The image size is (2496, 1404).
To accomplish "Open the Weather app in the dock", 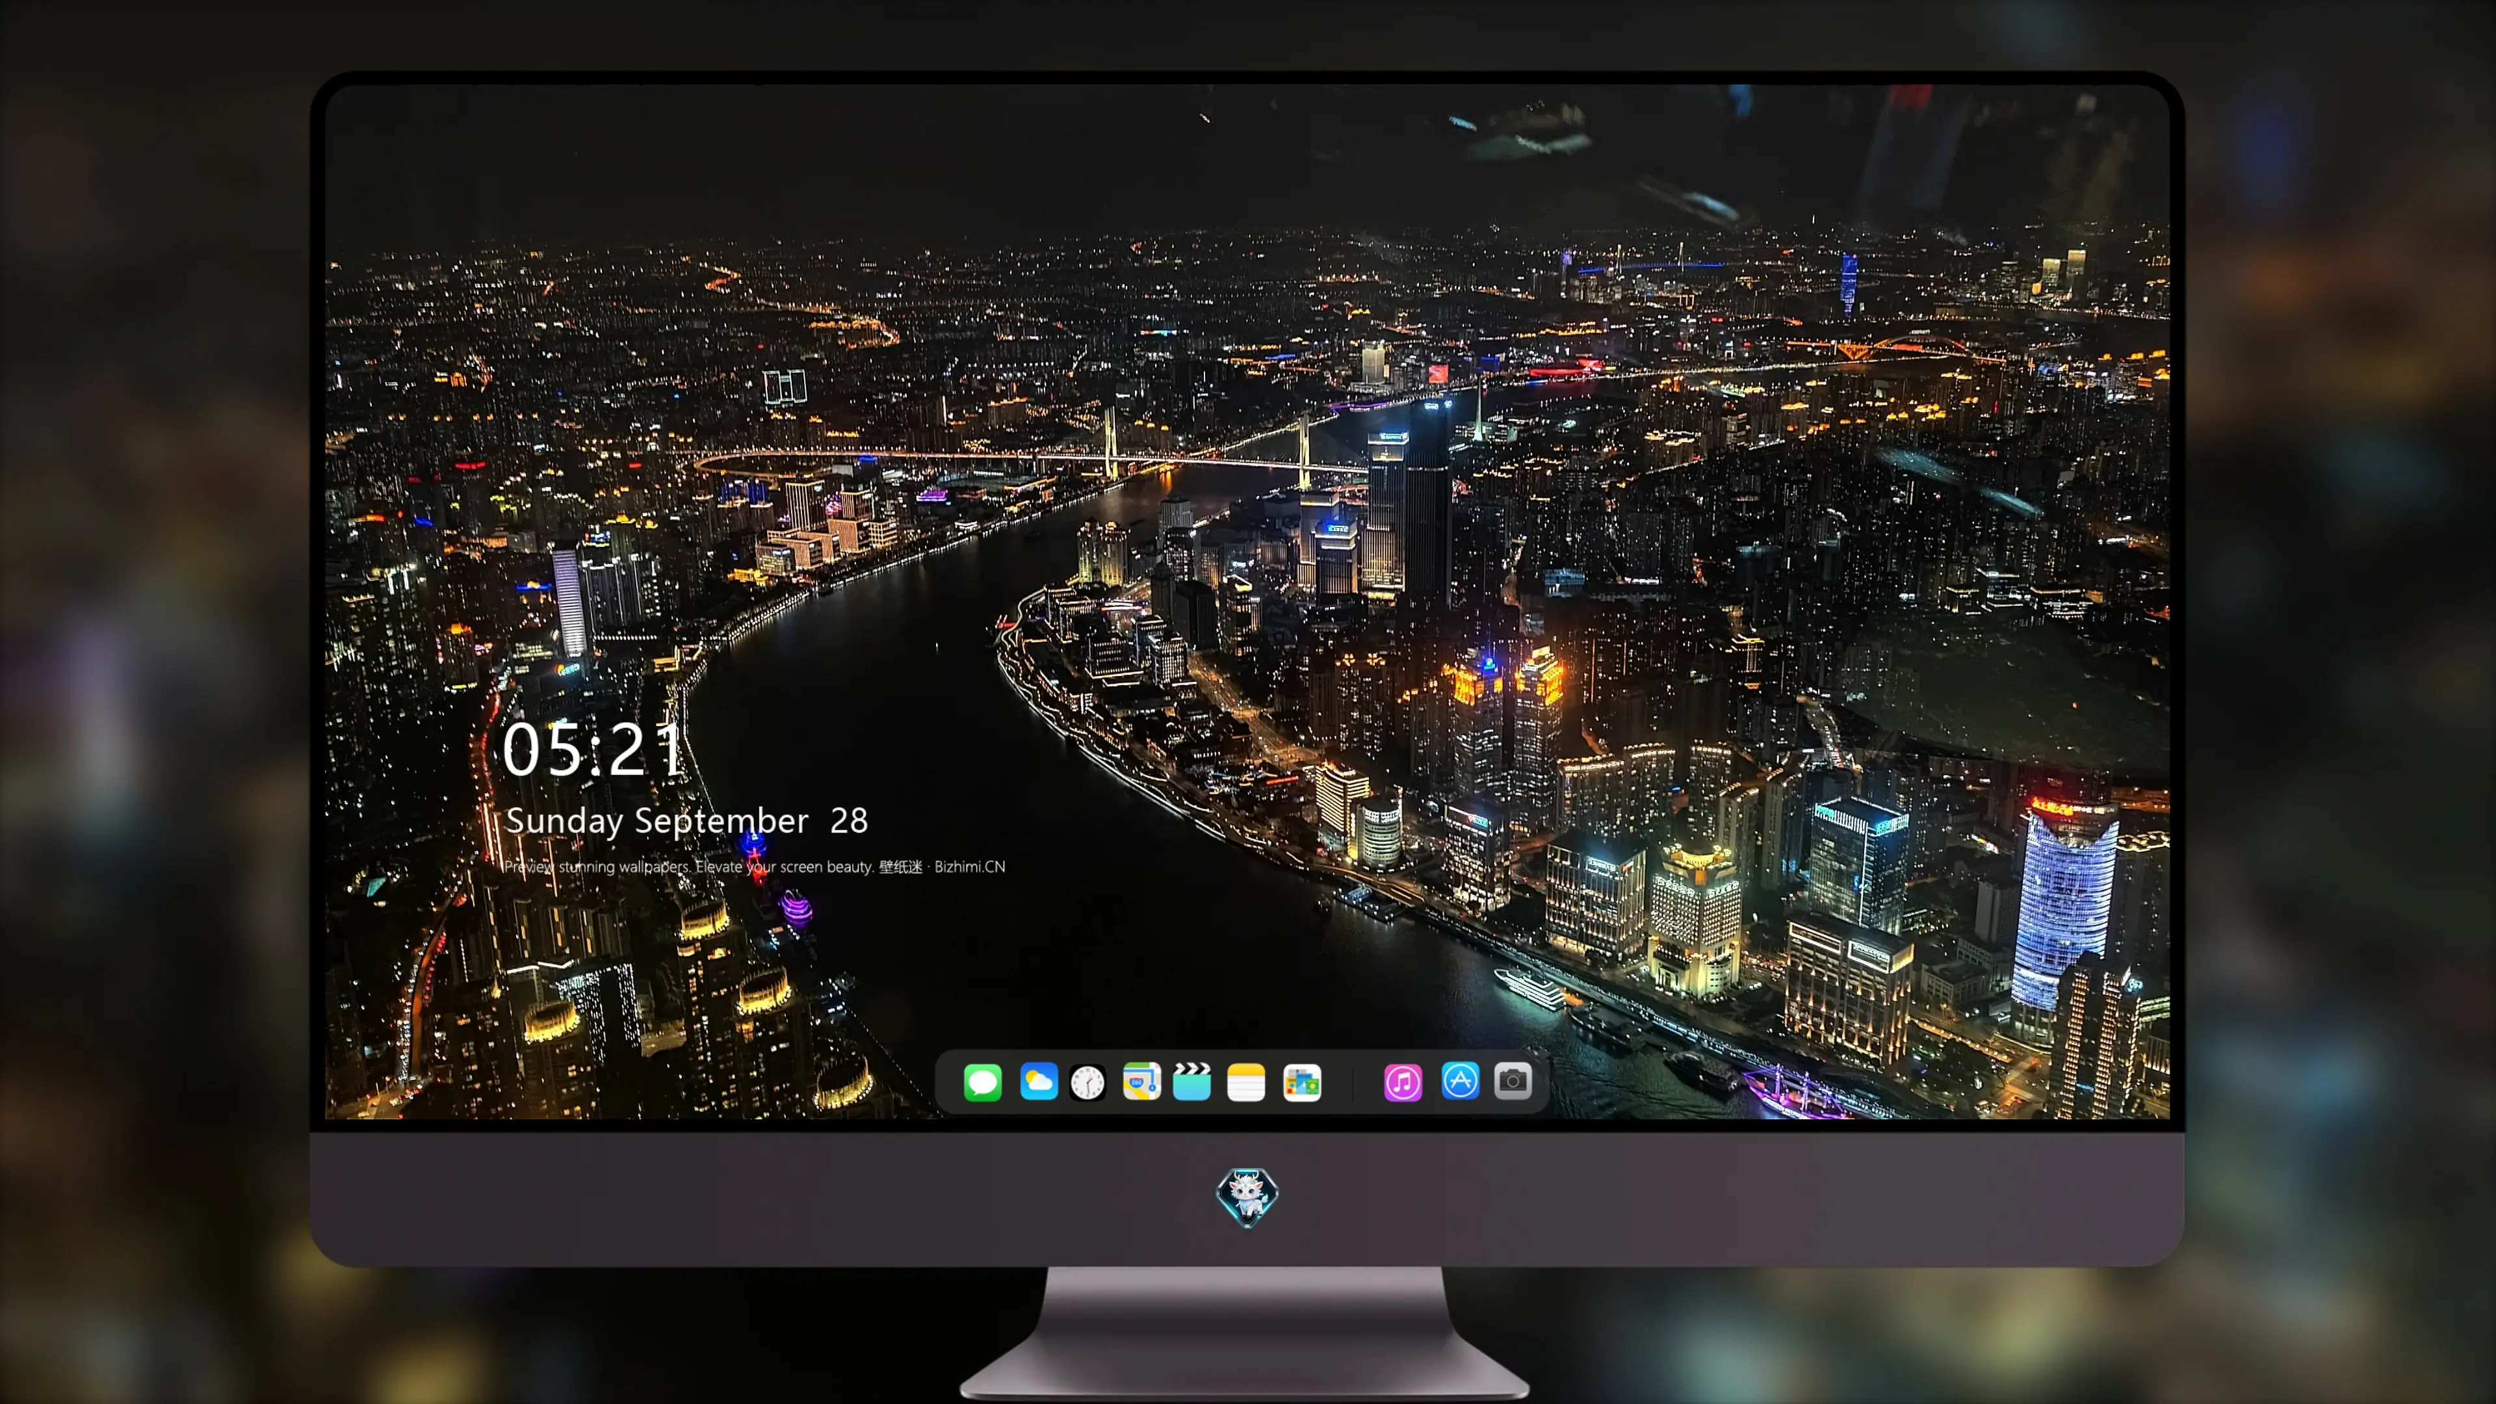I will click(x=1039, y=1082).
